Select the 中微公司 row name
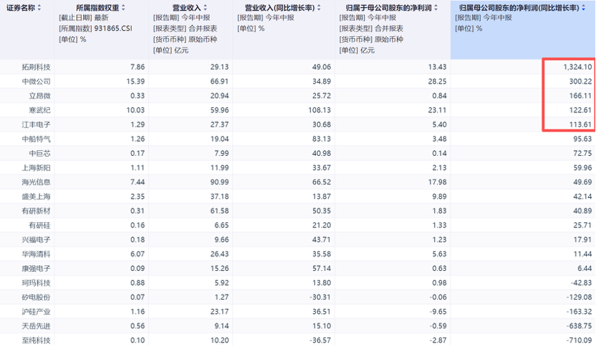The height and width of the screenshot is (346, 596). 36,81
